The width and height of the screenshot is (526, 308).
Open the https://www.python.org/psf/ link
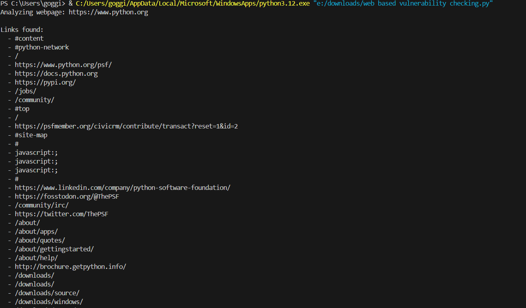coord(63,65)
